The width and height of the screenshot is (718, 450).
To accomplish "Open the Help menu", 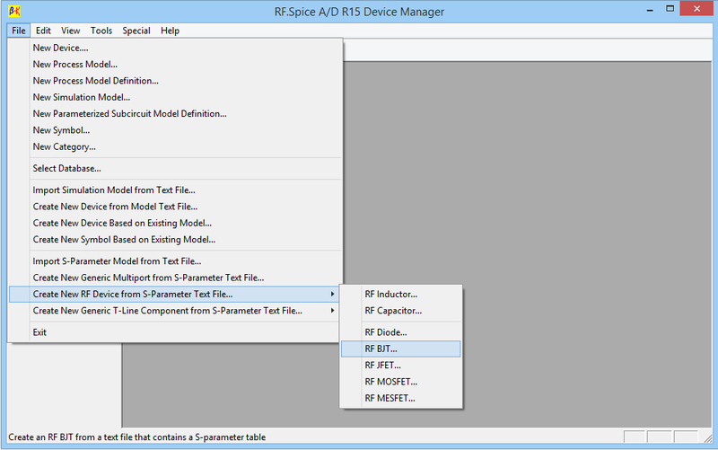I will pos(170,31).
